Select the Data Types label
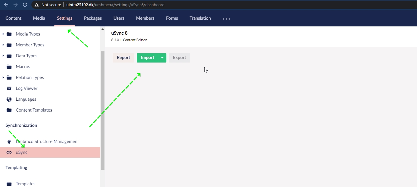Image resolution: width=417 pixels, height=187 pixels. 26,56
